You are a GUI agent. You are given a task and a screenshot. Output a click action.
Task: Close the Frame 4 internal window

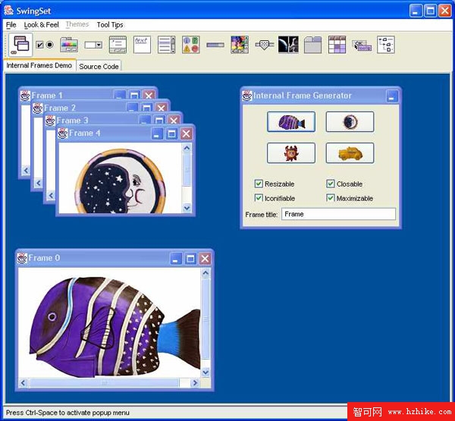tap(186, 134)
